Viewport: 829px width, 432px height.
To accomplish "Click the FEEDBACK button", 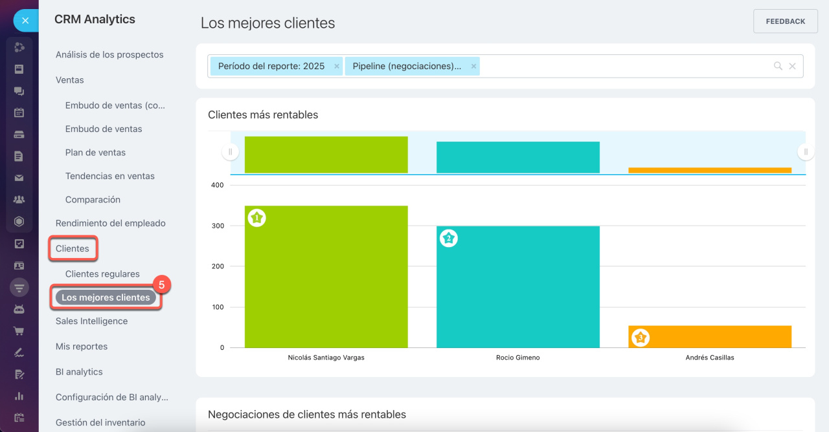I will (x=785, y=21).
